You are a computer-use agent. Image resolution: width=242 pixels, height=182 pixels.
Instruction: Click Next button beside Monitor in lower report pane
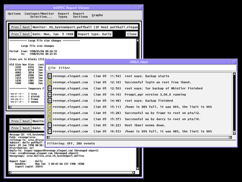point(26,121)
